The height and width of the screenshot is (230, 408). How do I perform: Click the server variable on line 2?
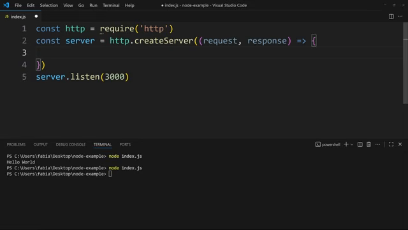click(x=80, y=41)
